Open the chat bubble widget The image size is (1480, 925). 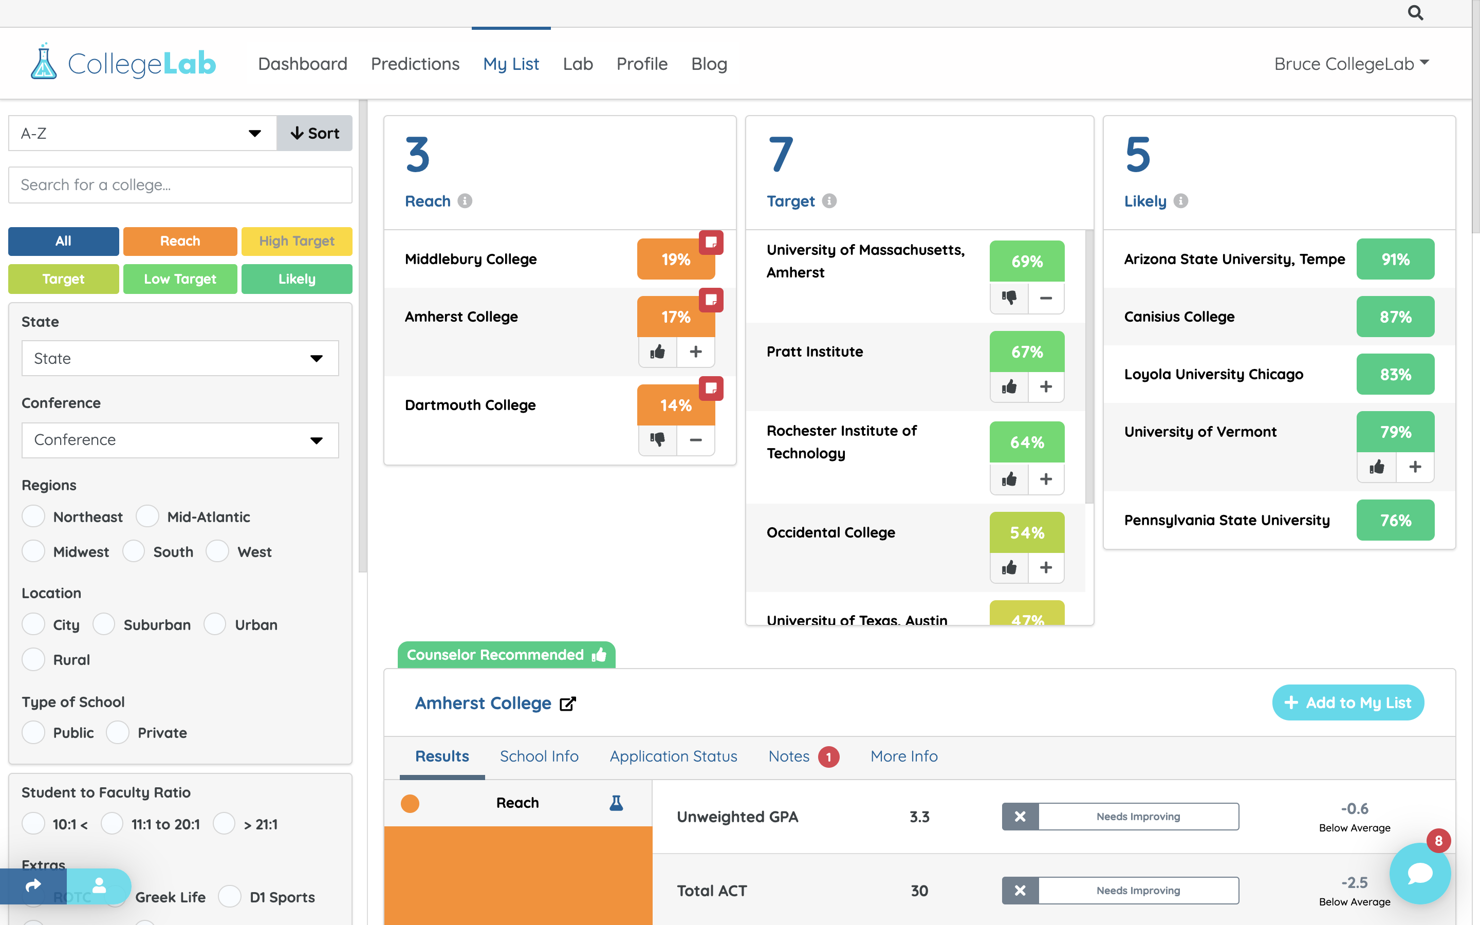(1419, 873)
